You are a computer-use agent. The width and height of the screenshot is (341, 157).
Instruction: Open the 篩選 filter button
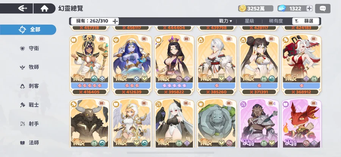(306, 21)
